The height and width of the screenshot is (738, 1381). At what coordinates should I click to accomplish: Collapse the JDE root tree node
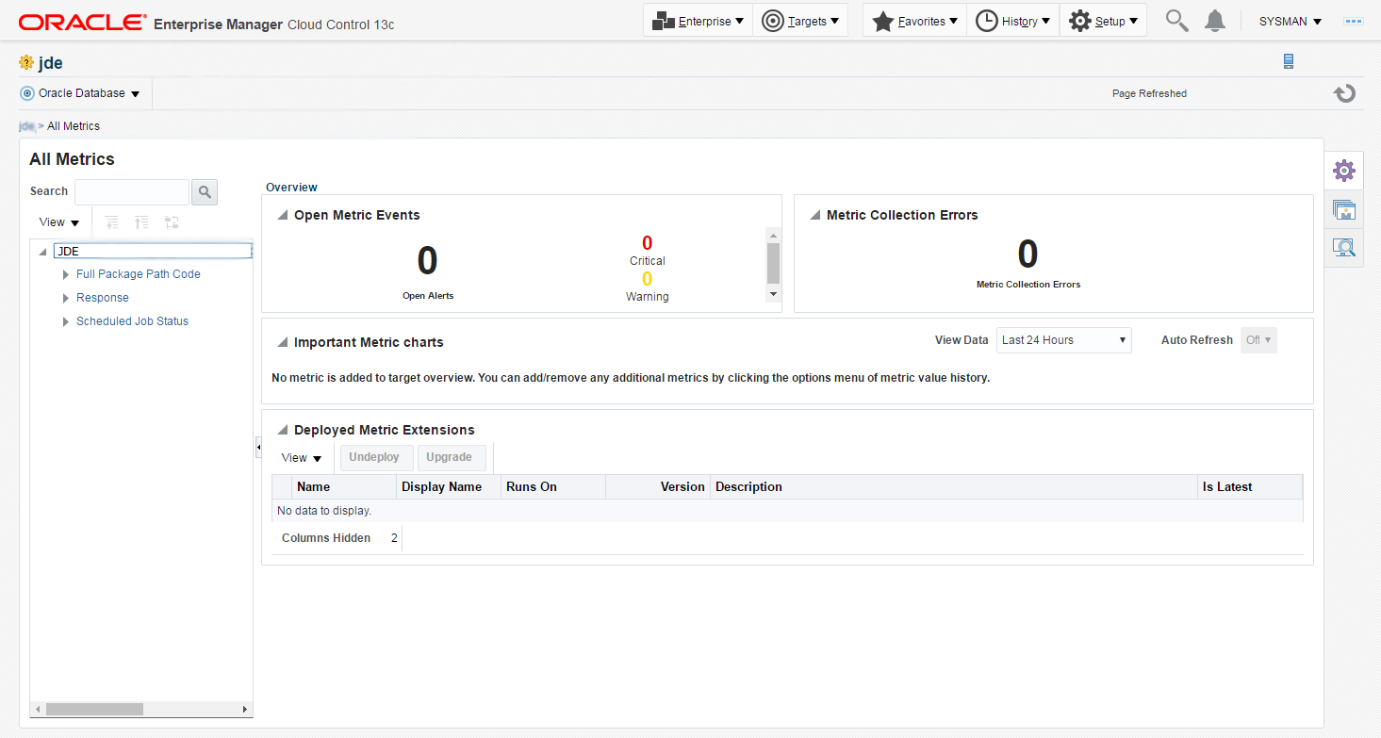(43, 252)
